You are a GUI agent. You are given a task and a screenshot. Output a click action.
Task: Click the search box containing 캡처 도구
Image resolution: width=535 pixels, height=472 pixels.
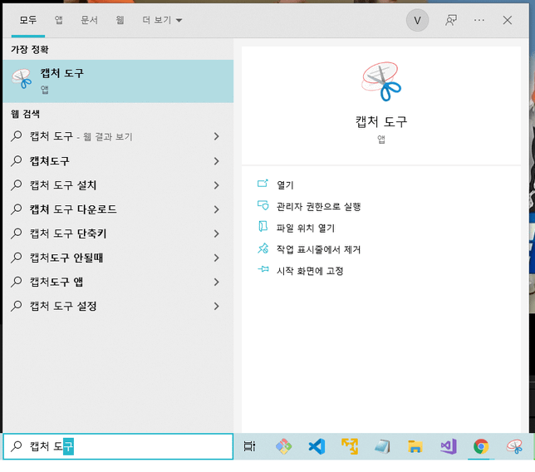(118, 446)
